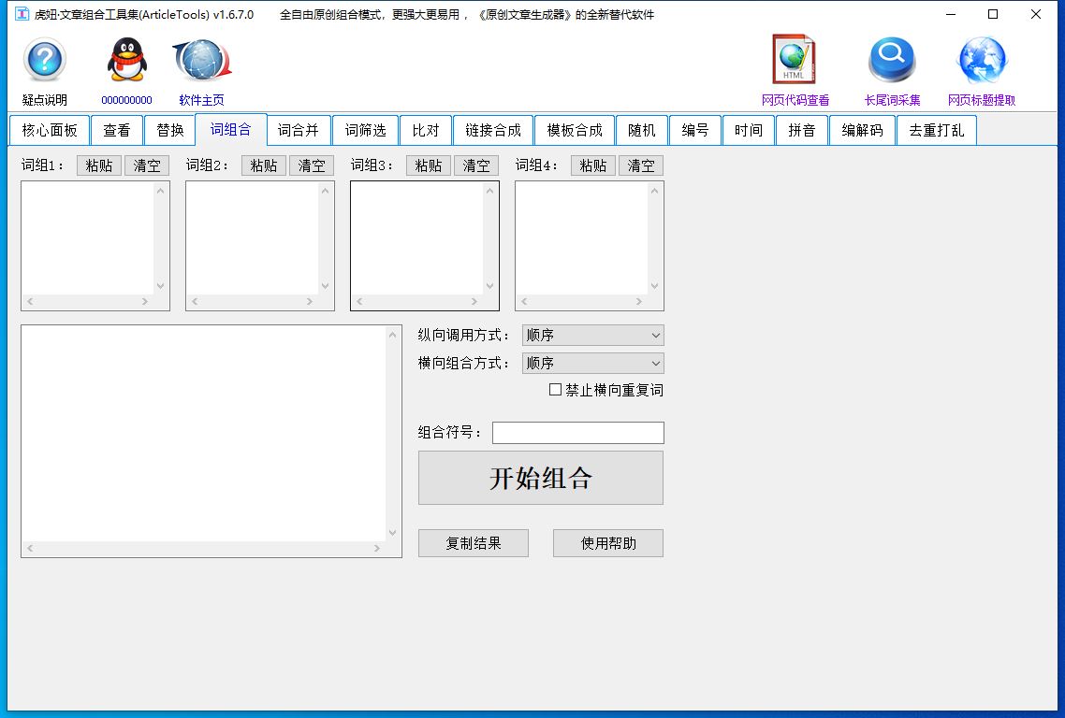Screen dimensions: 1065x718
Task: Open the 网页标题提取 globe icon
Action: 982,60
